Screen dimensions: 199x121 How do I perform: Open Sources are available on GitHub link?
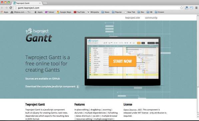click(43, 79)
